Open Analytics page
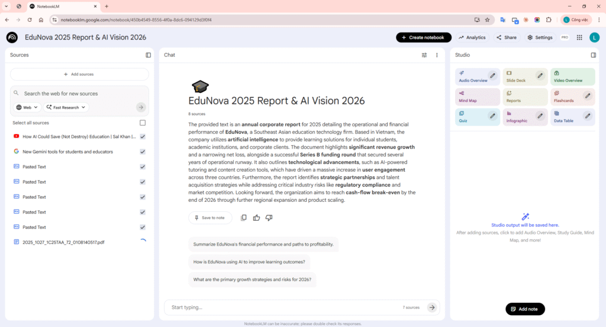This screenshot has width=606, height=327. coord(472,37)
